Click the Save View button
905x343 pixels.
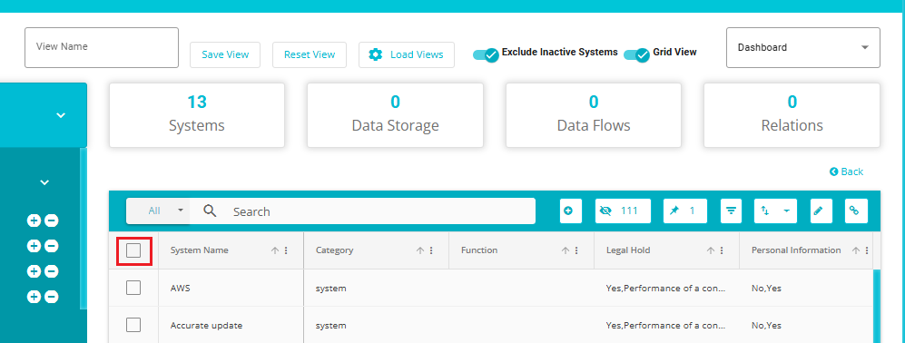pos(225,54)
